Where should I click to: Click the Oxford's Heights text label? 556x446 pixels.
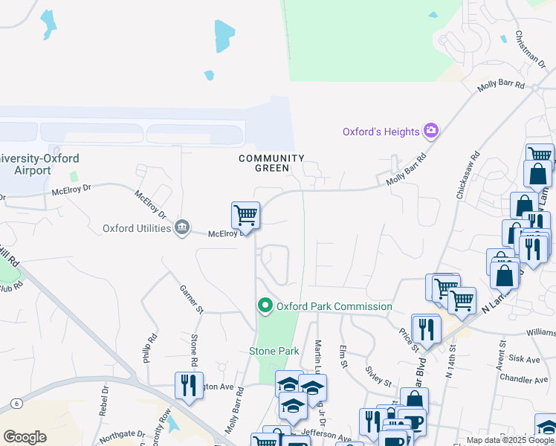381,132
